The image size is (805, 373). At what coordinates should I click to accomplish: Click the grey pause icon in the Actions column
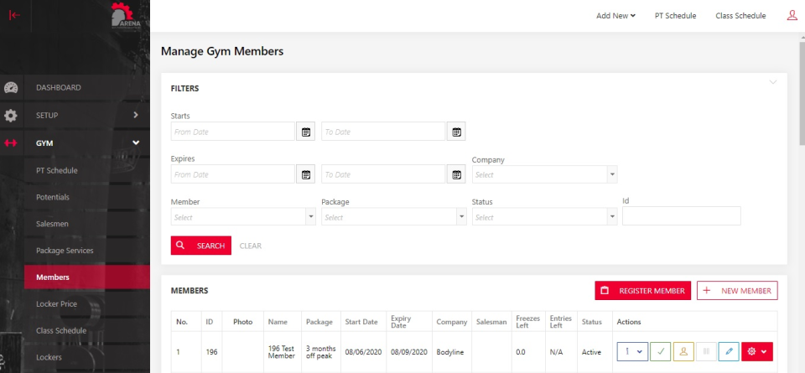[706, 352]
